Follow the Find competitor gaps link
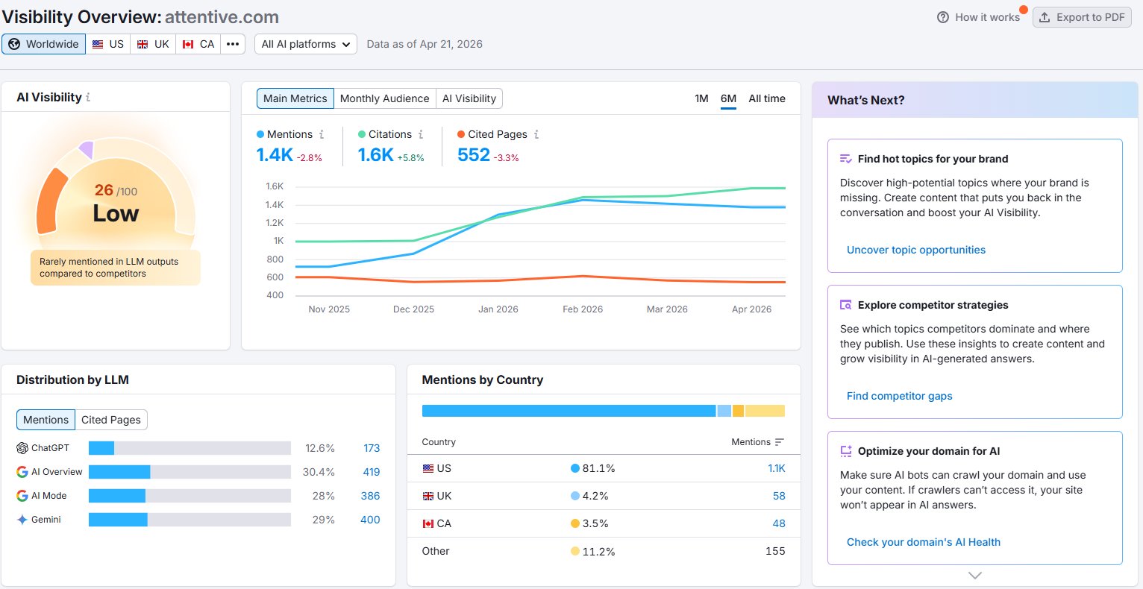The height and width of the screenshot is (589, 1143). pyautogui.click(x=899, y=396)
